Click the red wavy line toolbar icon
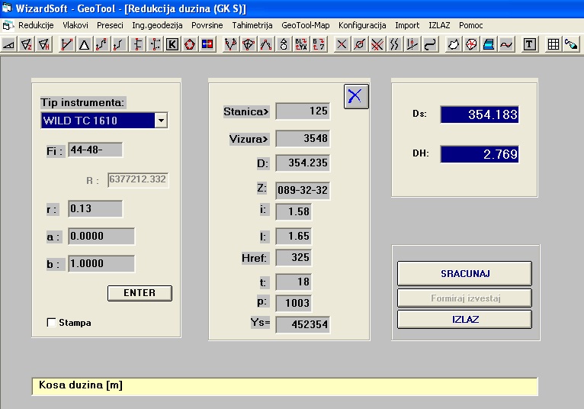The image size is (584, 409). point(506,45)
